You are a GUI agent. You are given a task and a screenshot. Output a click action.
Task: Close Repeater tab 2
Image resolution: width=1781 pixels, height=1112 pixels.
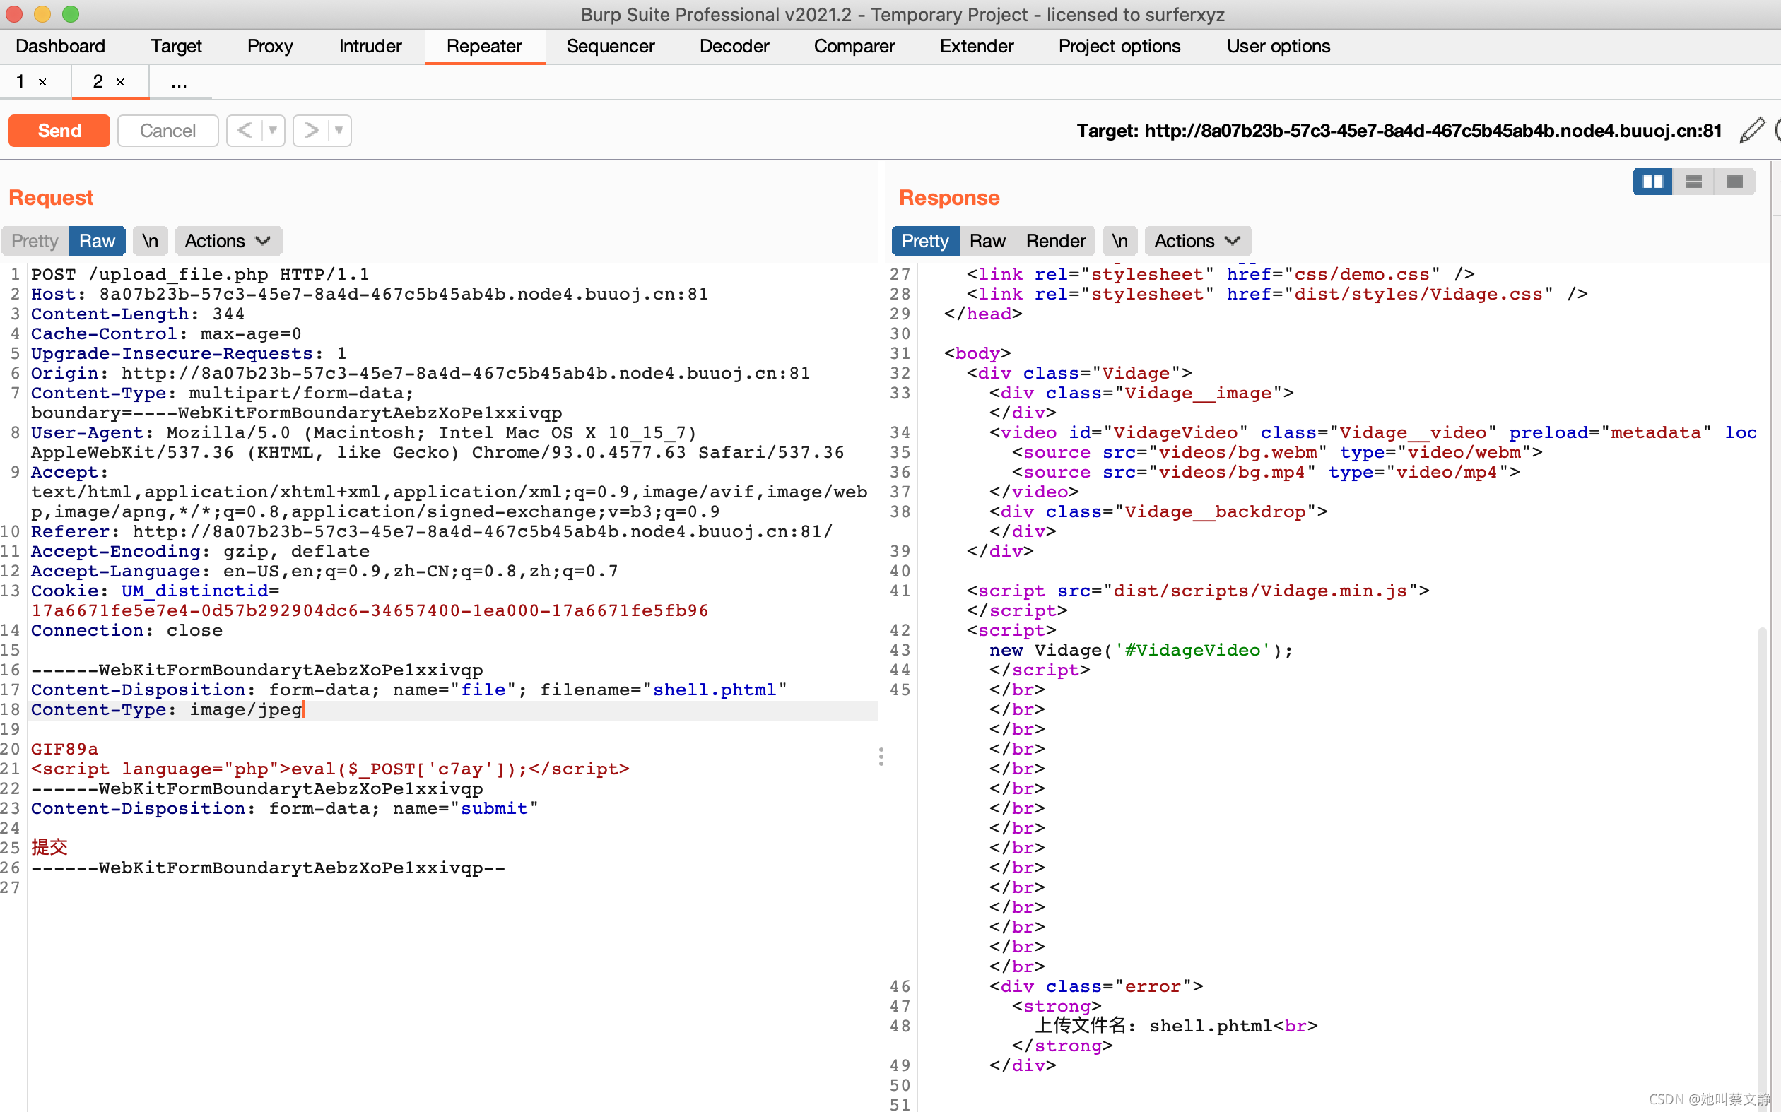(120, 83)
